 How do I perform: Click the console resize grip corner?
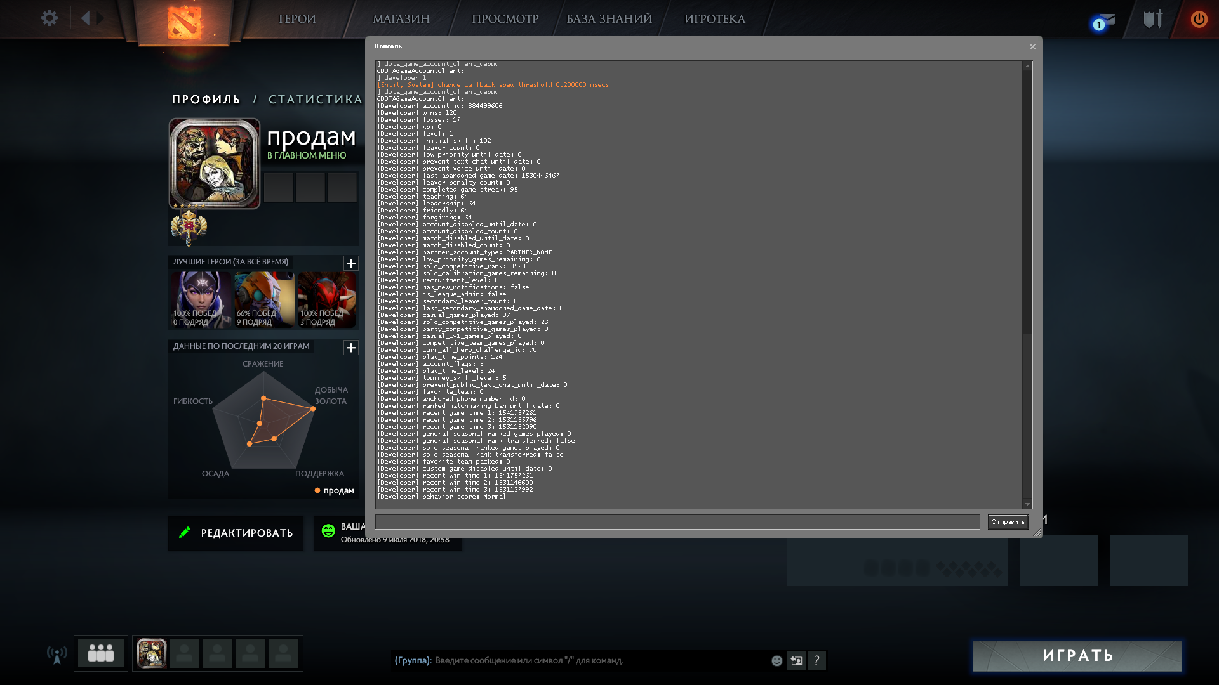1037,533
